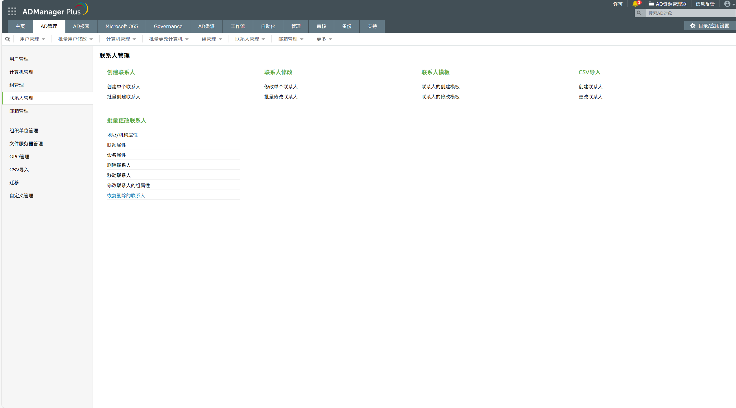Screen dimensions: 736x408
Task: Expand the 用户管理 dropdown menu
Action: (32, 39)
